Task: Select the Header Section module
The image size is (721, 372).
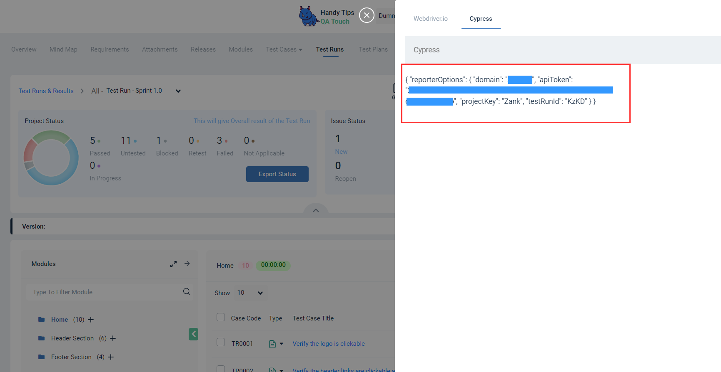Action: click(72, 338)
